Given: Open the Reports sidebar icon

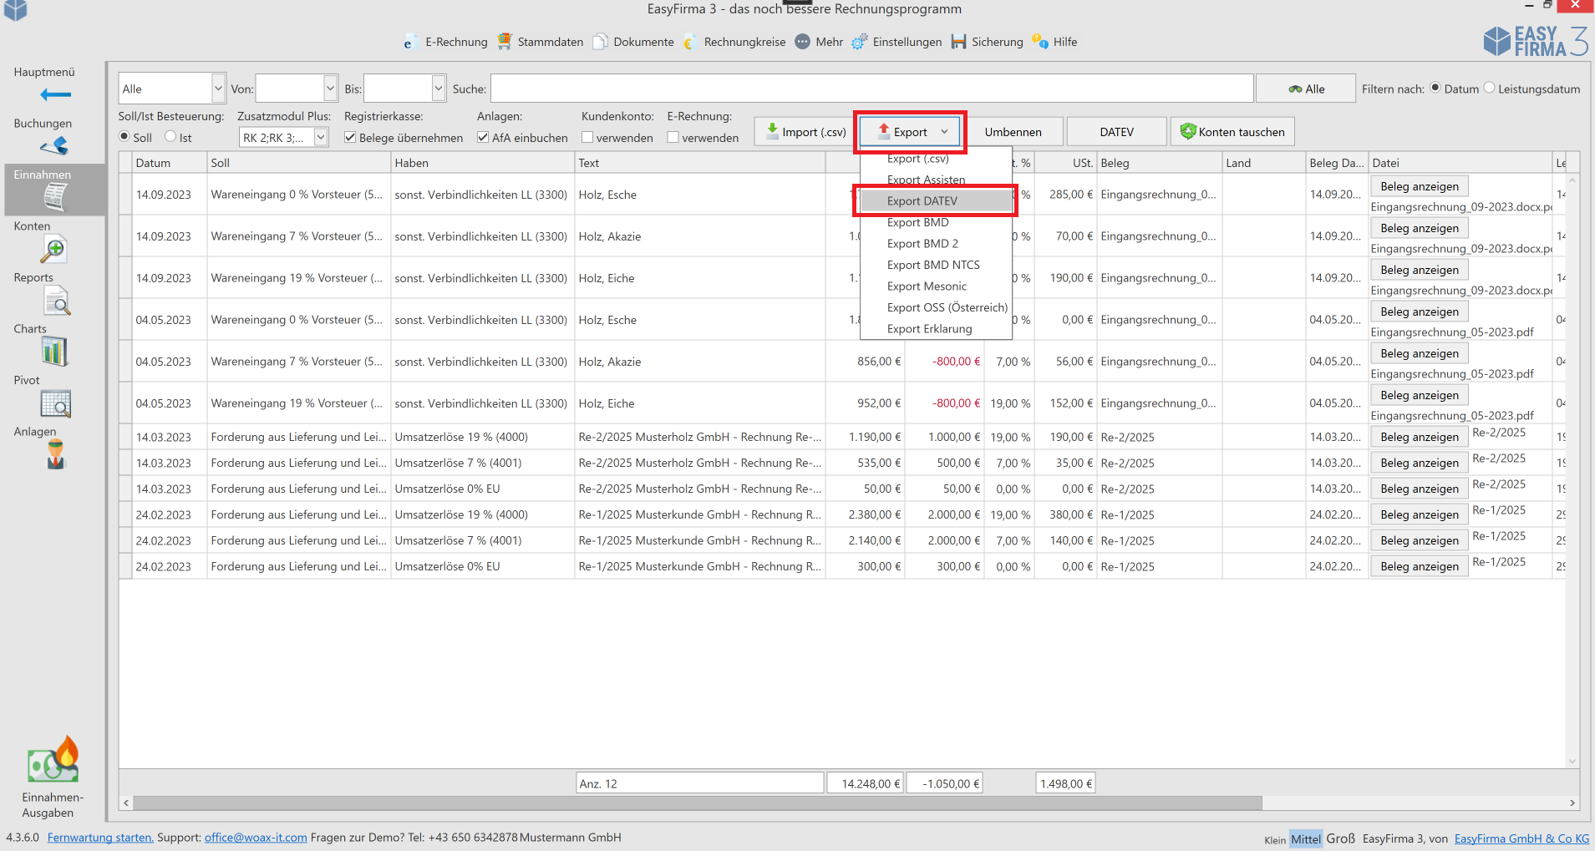Looking at the screenshot, I should tap(56, 301).
